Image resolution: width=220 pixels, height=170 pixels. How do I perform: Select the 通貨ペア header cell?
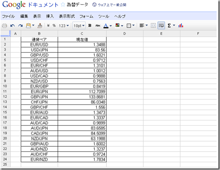39,40
